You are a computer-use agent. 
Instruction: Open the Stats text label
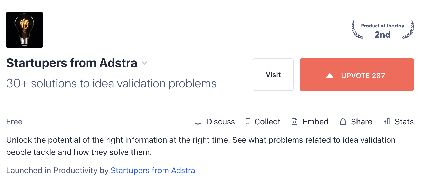[x=404, y=122]
